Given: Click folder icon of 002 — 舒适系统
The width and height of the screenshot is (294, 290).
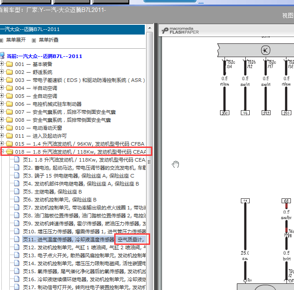Looking at the screenshot, I should point(9,72).
